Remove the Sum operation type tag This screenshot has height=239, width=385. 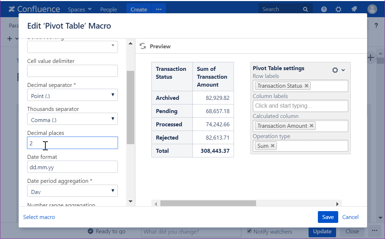[x=272, y=146]
